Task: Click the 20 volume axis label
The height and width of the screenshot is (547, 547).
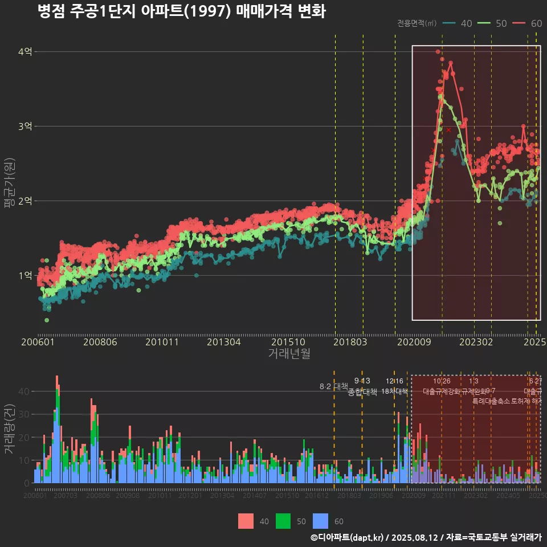Action: (x=24, y=438)
